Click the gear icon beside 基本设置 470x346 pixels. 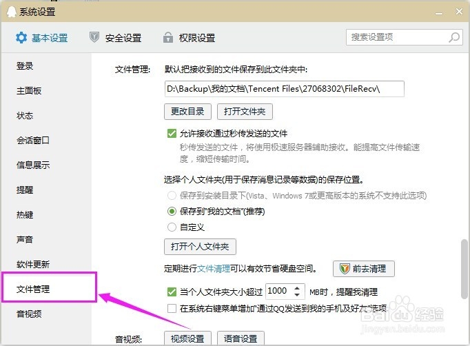[21, 38]
